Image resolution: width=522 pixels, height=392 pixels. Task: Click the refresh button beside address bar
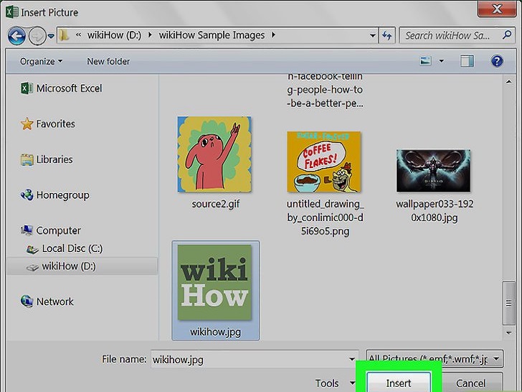point(388,35)
